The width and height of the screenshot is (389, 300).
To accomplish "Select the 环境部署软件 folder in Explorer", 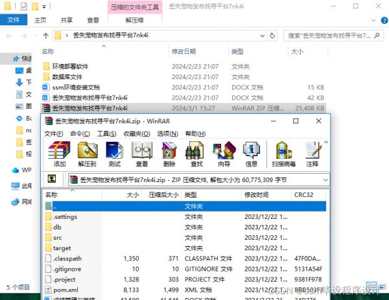I will tap(70, 66).
